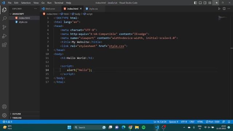Image resolution: width=233 pixels, height=131 pixels.
Task: Open the Source Control view
Action: click(4, 27)
